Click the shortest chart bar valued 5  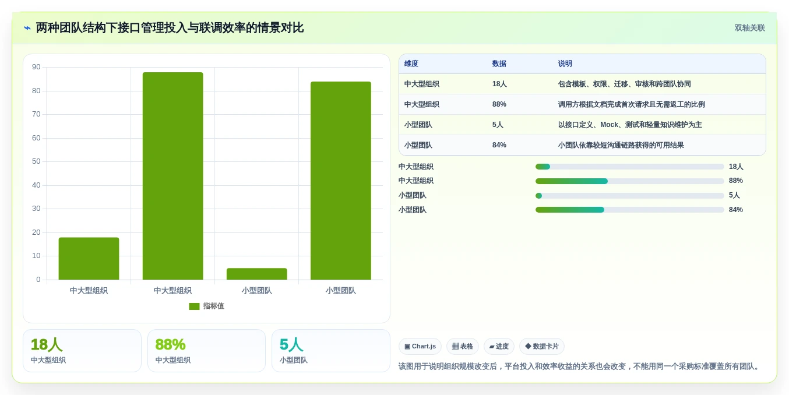tap(256, 274)
